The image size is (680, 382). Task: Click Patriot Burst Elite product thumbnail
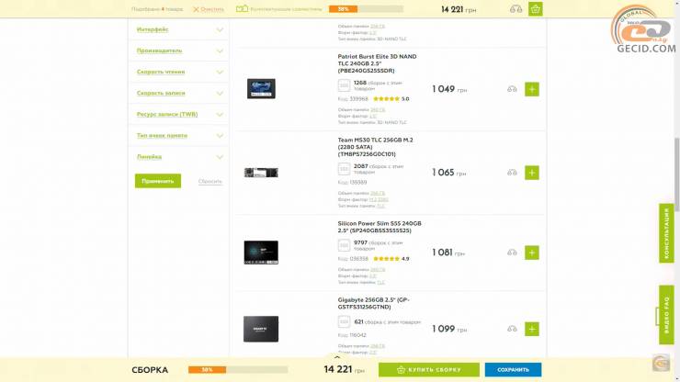coord(261,89)
